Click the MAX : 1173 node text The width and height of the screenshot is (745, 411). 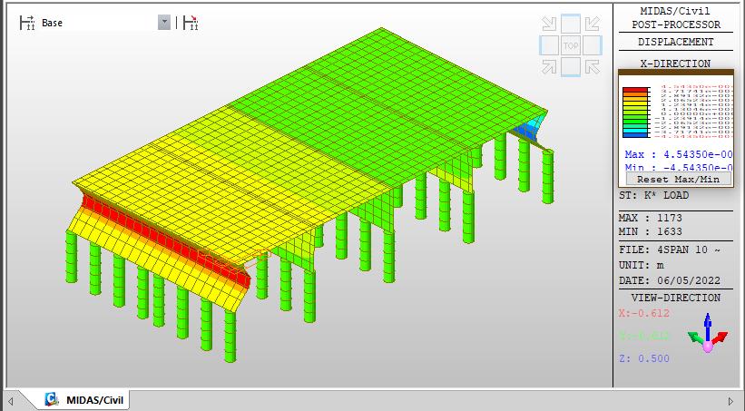pos(651,218)
